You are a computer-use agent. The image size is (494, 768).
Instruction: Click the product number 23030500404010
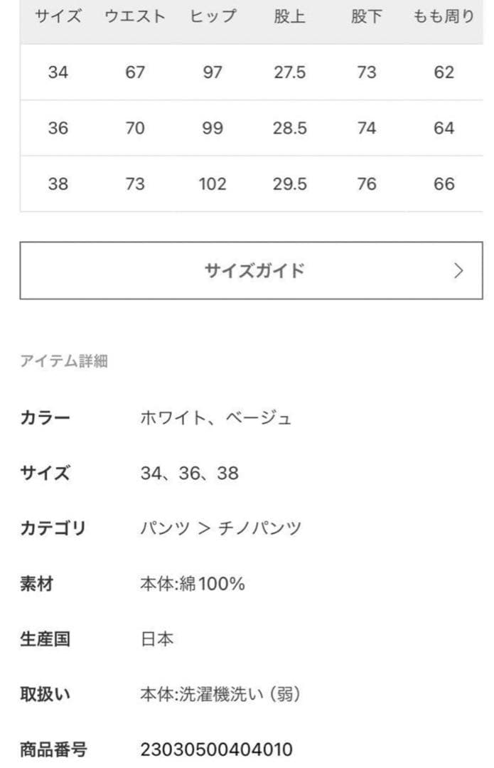[217, 750]
